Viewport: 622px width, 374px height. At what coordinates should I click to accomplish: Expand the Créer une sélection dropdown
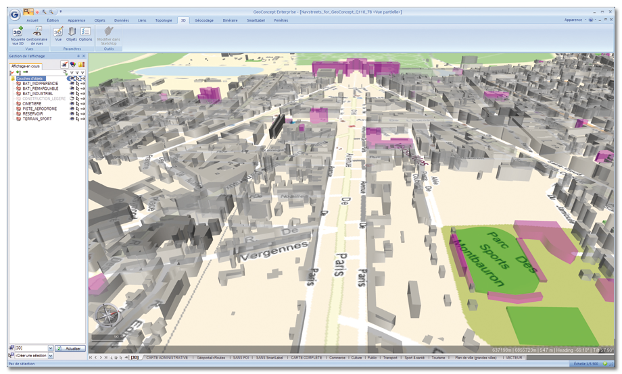pyautogui.click(x=50, y=356)
